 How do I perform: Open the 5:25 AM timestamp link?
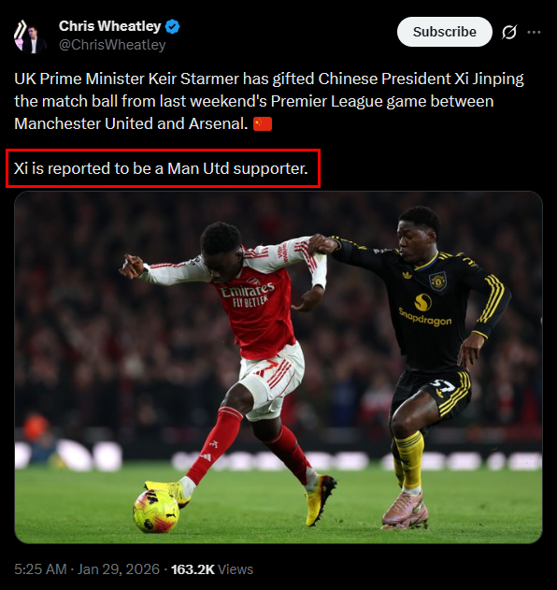[40, 568]
